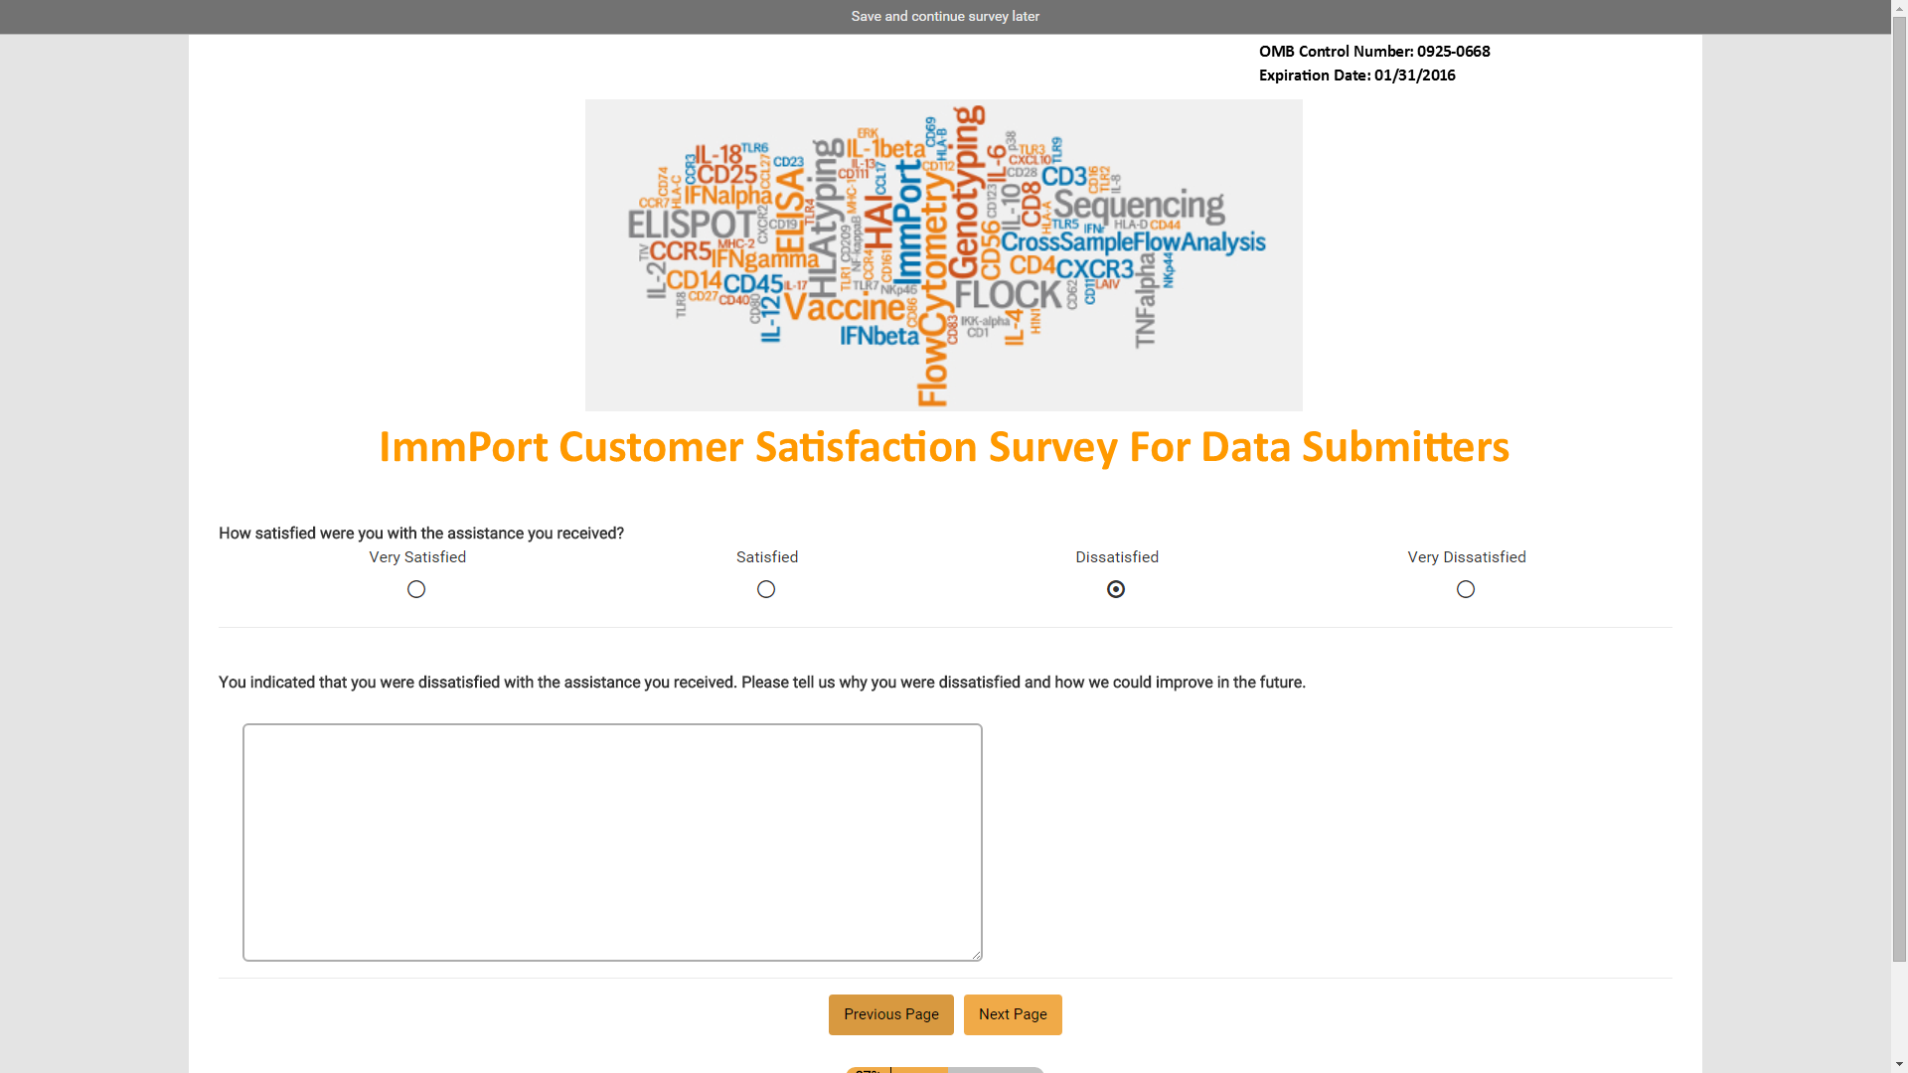Click the Very Satisfied column label
Screen dimensions: 1908x1073
point(417,557)
